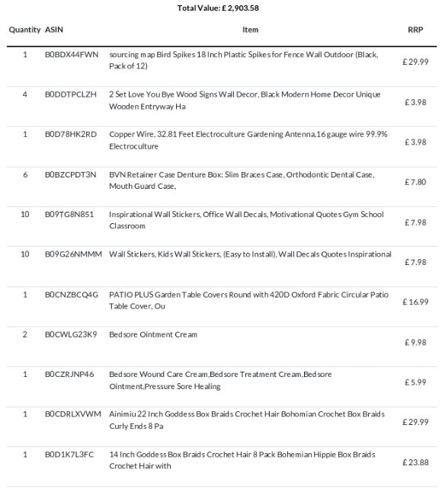
Task: Click the PATIO PLUS Garden Table Covers item
Action: (x=249, y=300)
